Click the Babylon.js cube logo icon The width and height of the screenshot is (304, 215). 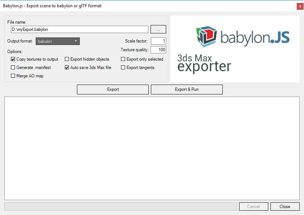tap(206, 37)
